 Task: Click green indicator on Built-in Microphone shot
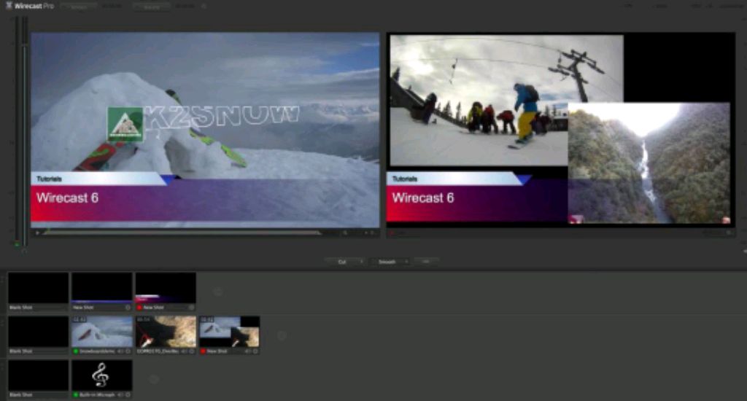tap(76, 395)
